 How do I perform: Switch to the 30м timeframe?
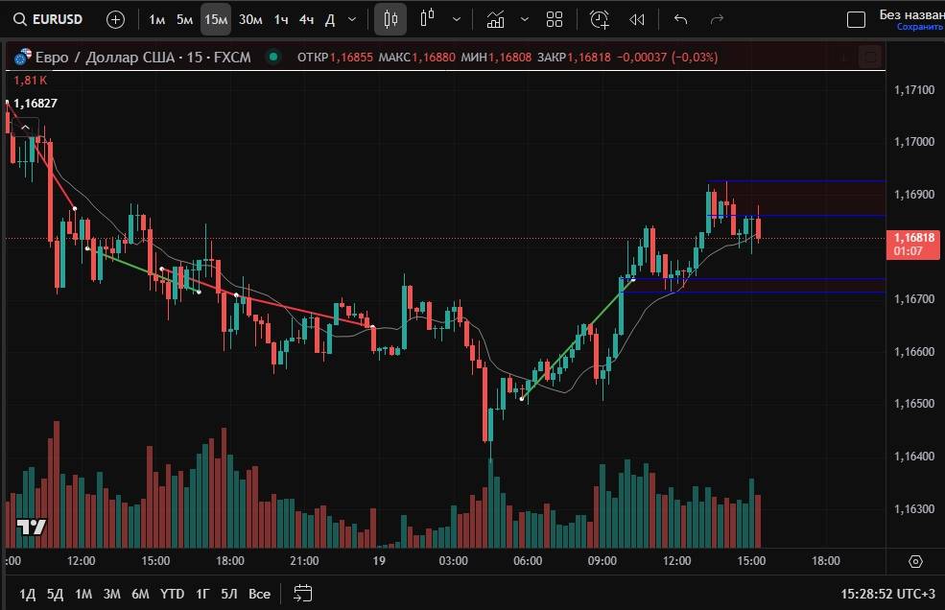[250, 19]
